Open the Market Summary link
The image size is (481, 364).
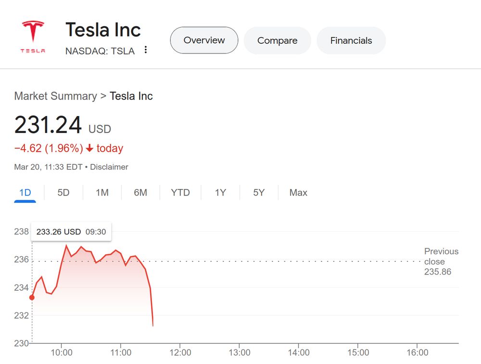tap(55, 96)
